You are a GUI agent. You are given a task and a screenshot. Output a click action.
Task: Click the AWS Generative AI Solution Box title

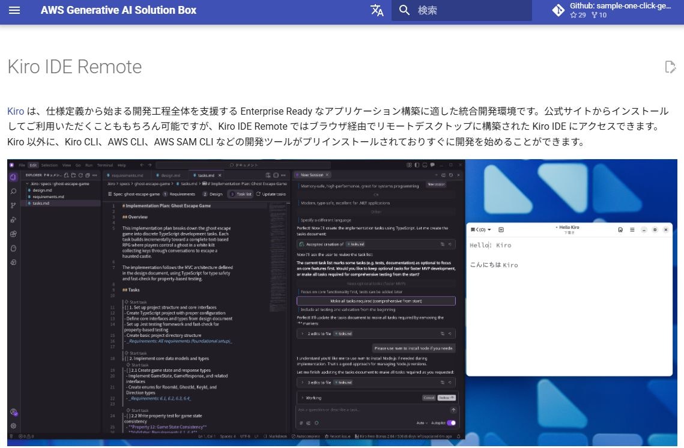point(118,10)
